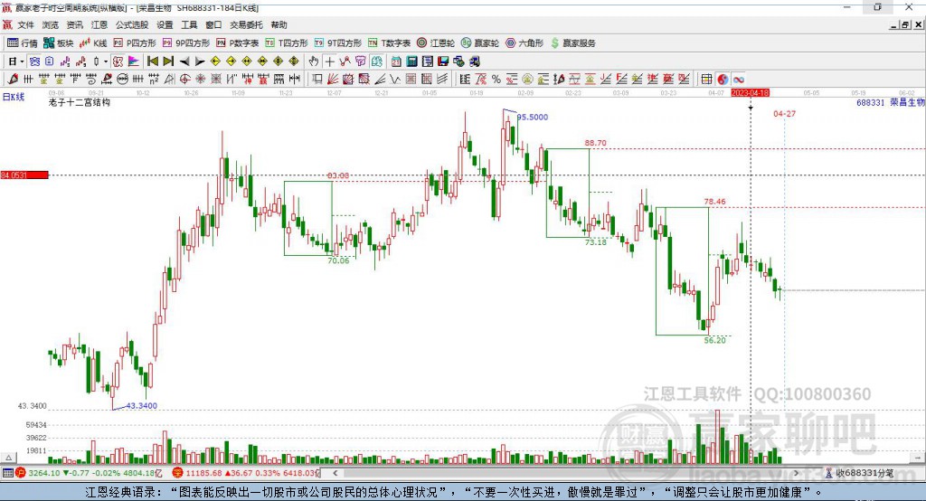Jump to first bar with skip-start icon
Viewport: 926px width, 501px height.
(153, 61)
